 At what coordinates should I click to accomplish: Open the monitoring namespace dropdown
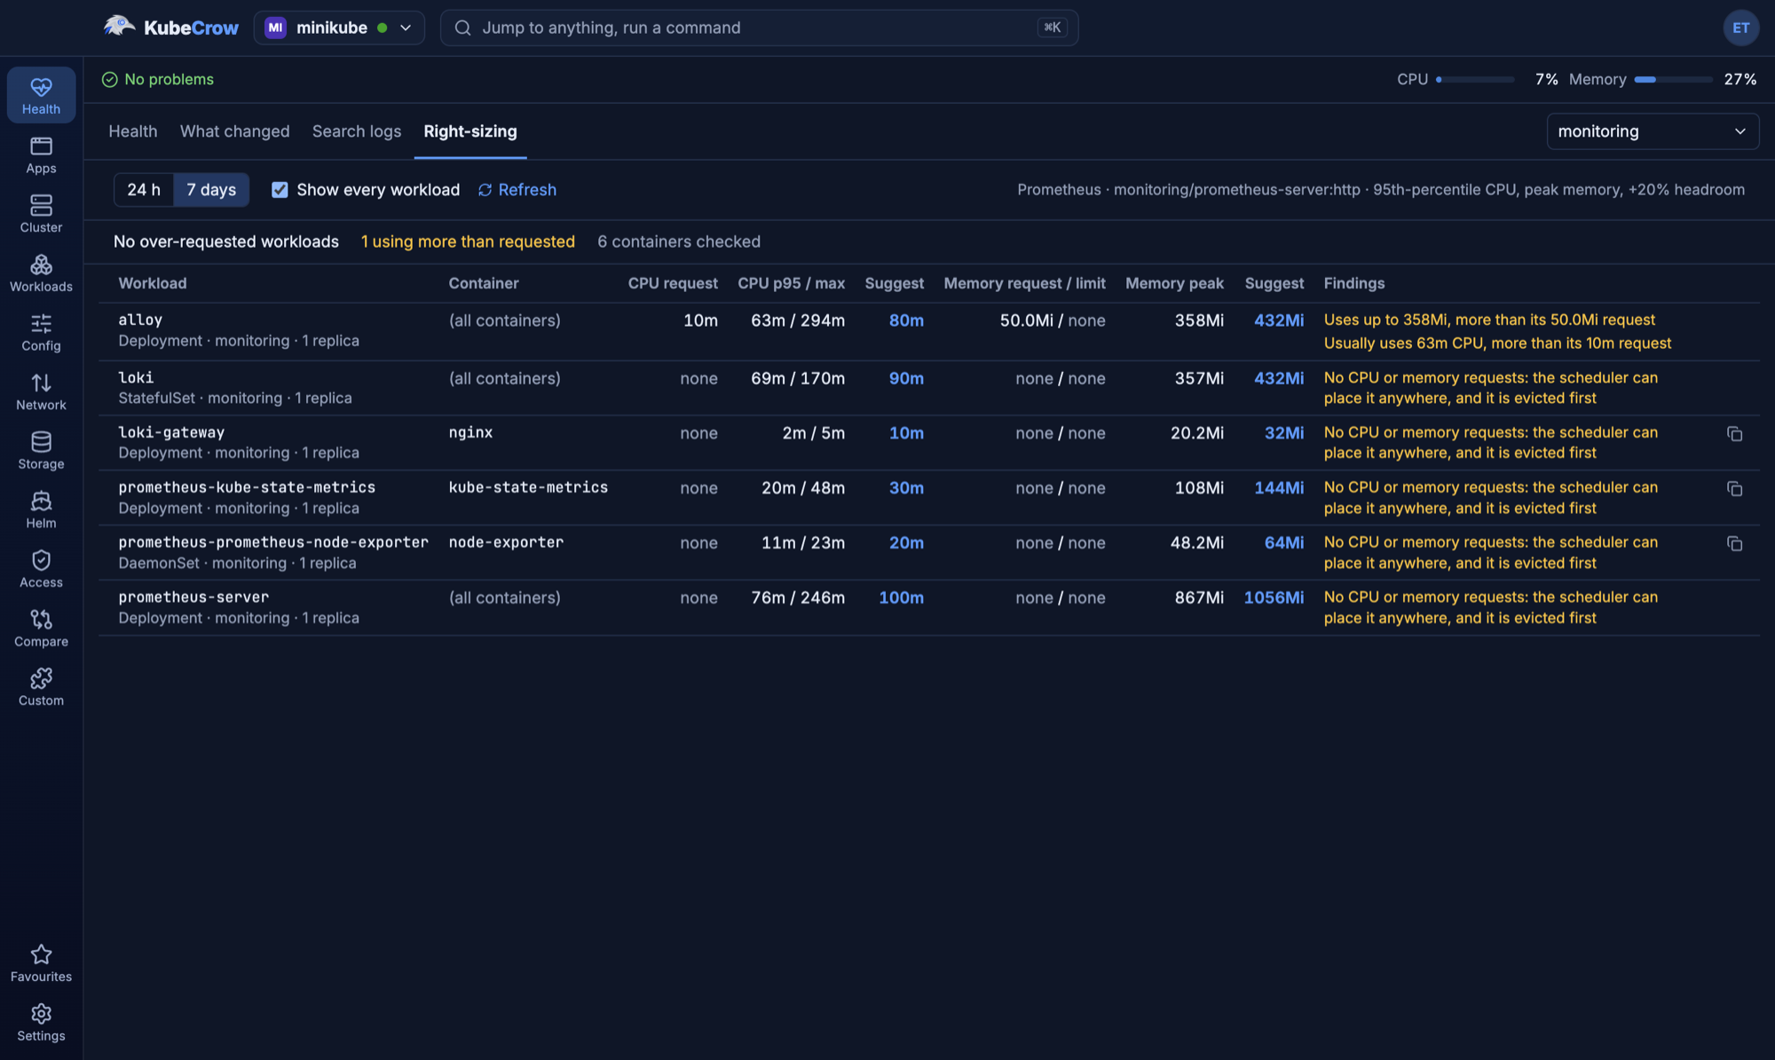click(x=1653, y=131)
